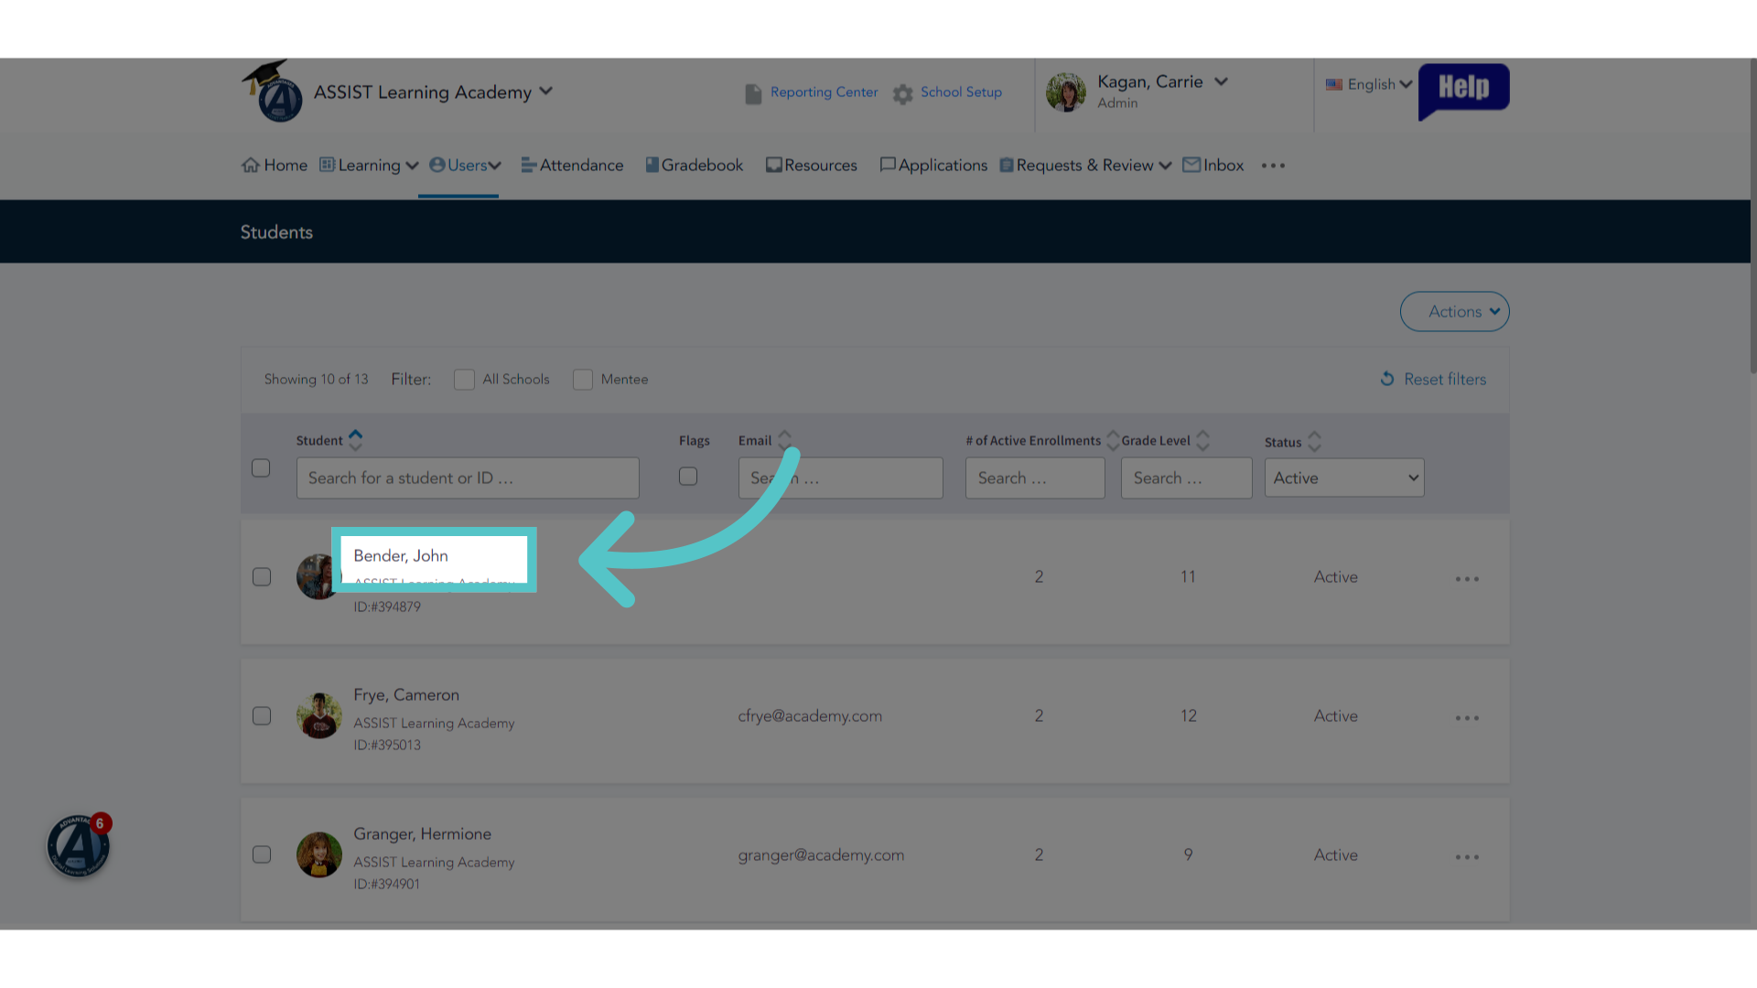Open the Gradebook menu item

694,166
